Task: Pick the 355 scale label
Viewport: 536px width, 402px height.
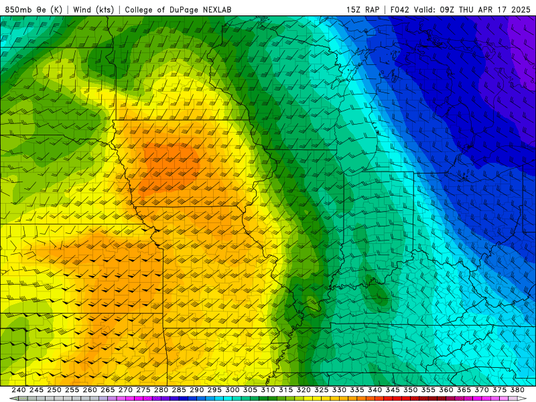Action: tap(428, 390)
